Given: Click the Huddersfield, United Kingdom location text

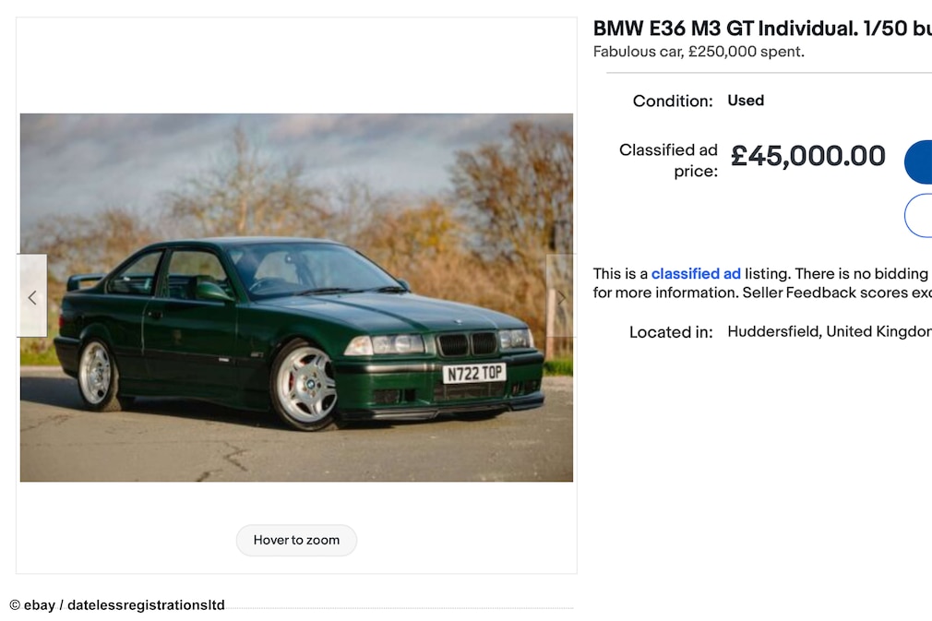Looking at the screenshot, I should 830,331.
